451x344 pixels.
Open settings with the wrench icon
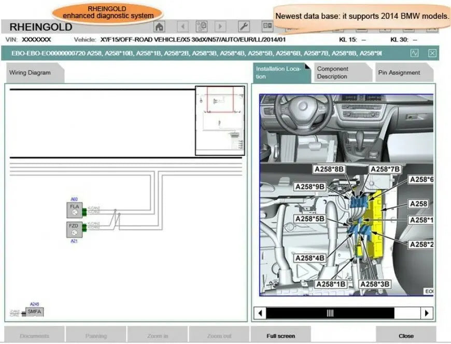pos(244,26)
